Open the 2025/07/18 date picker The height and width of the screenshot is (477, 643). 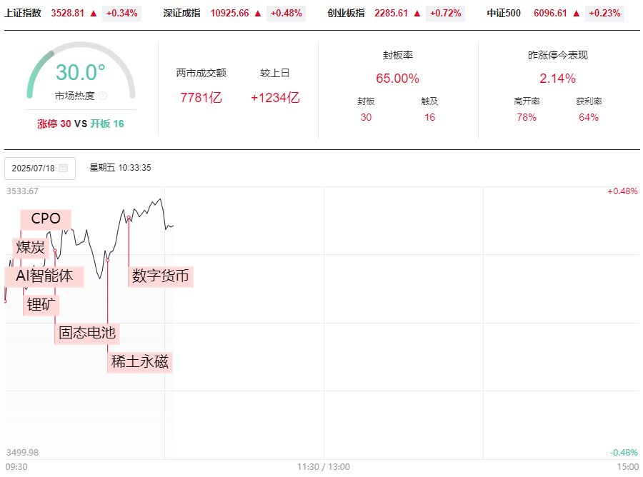(x=40, y=168)
